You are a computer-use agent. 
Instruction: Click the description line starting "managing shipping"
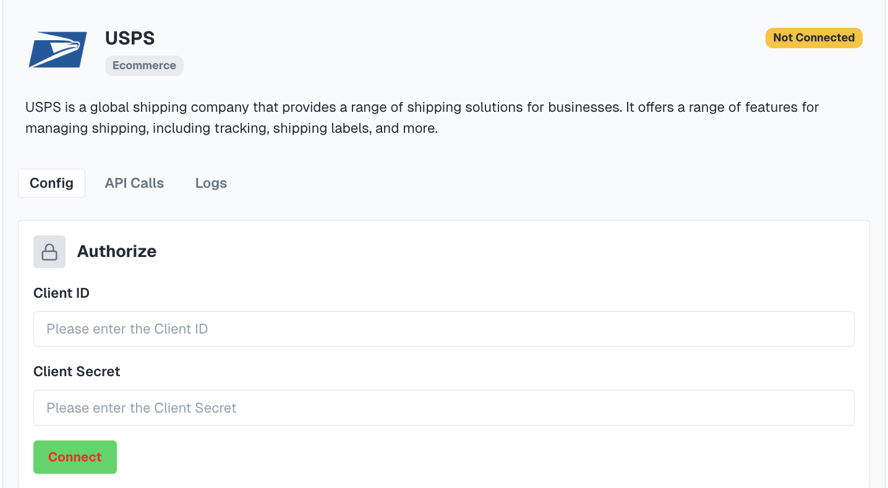point(231,129)
